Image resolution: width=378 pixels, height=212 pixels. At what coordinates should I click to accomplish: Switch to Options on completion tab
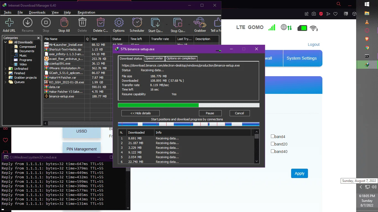coord(181,58)
